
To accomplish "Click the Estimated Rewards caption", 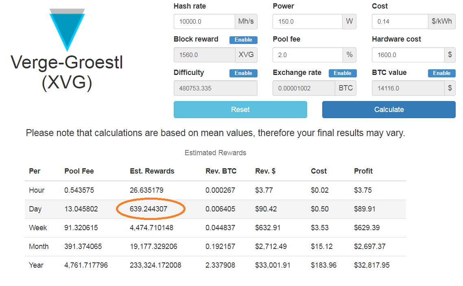I will point(215,153).
